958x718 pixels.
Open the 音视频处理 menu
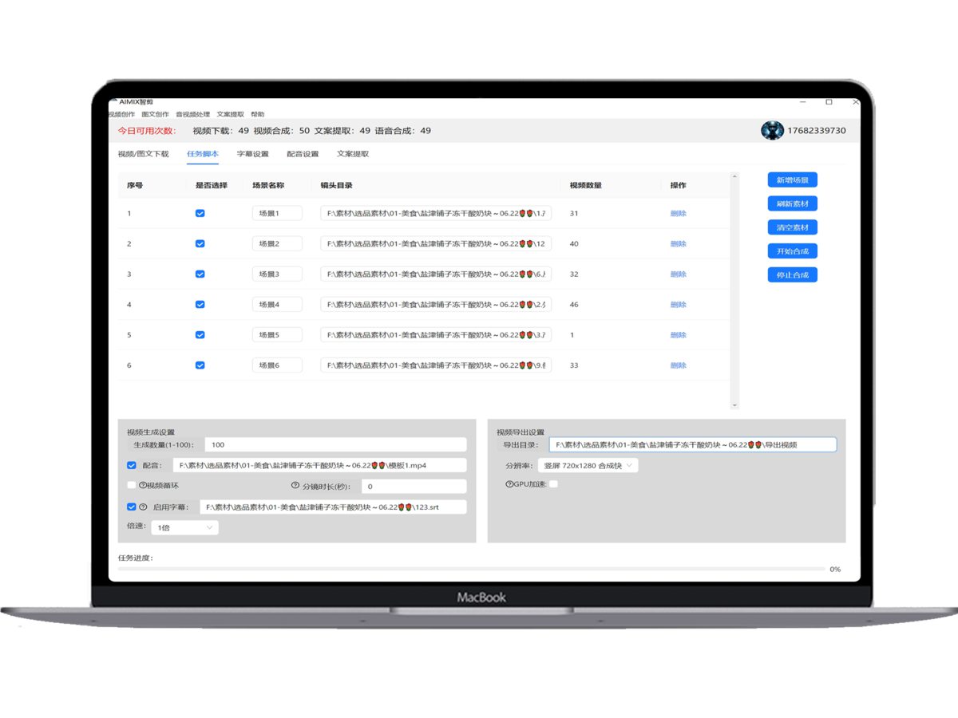[x=192, y=114]
